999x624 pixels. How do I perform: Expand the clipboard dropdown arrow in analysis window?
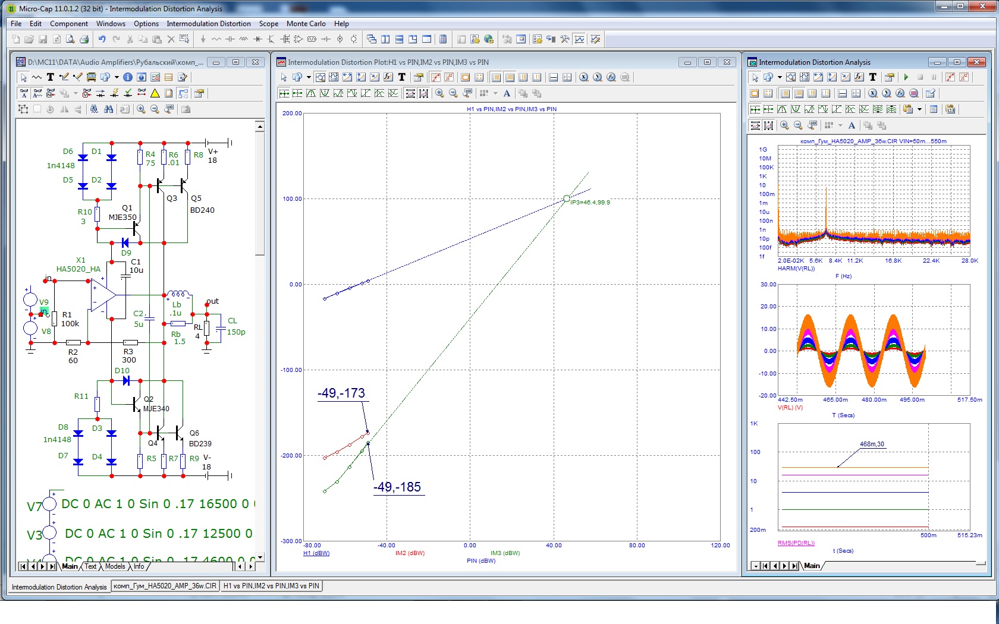click(x=919, y=109)
